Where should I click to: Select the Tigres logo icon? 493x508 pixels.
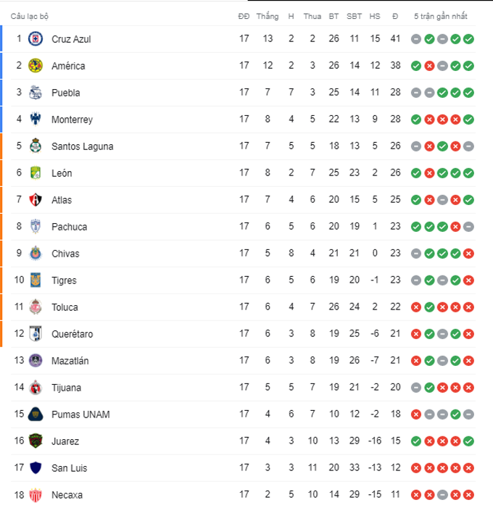36,280
